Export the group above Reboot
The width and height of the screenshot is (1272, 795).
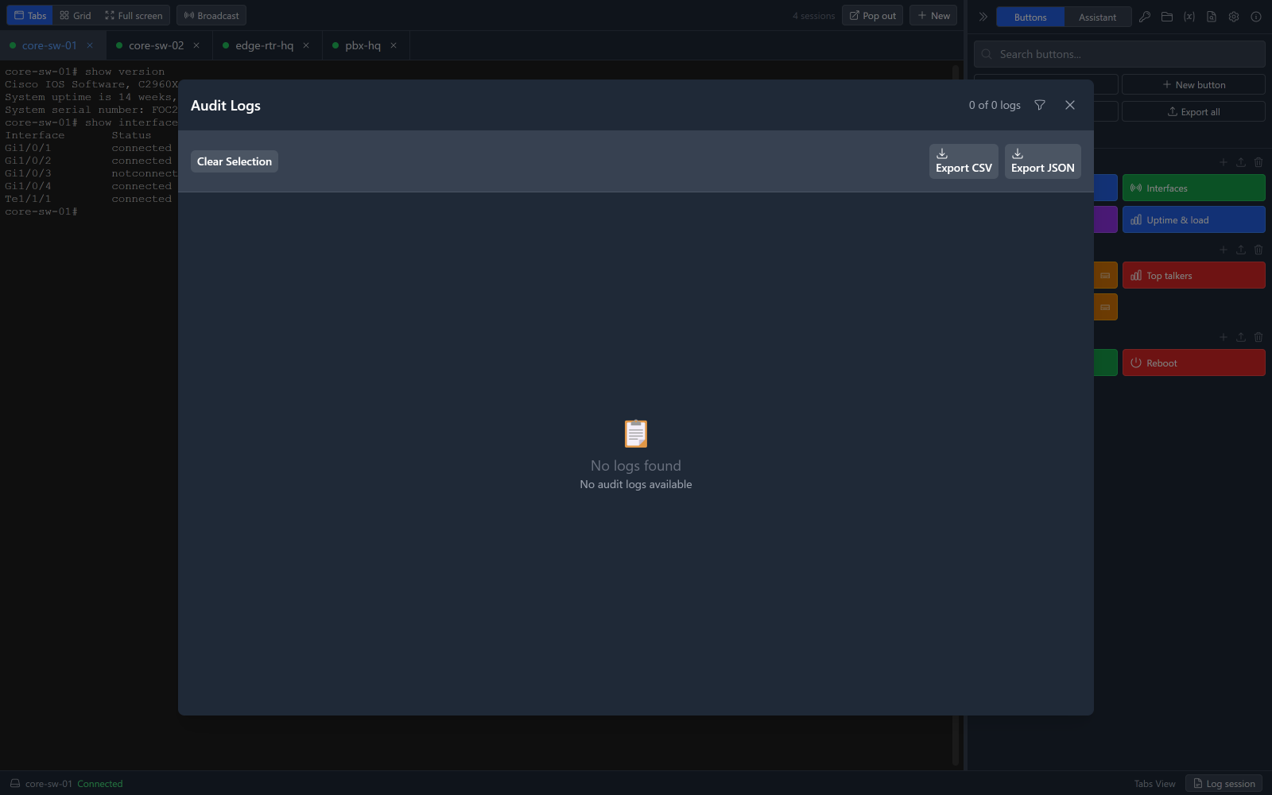coord(1241,337)
